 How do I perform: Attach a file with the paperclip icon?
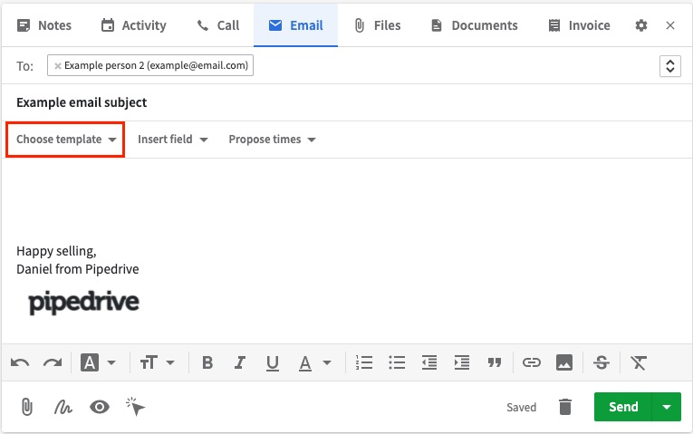[x=27, y=407]
